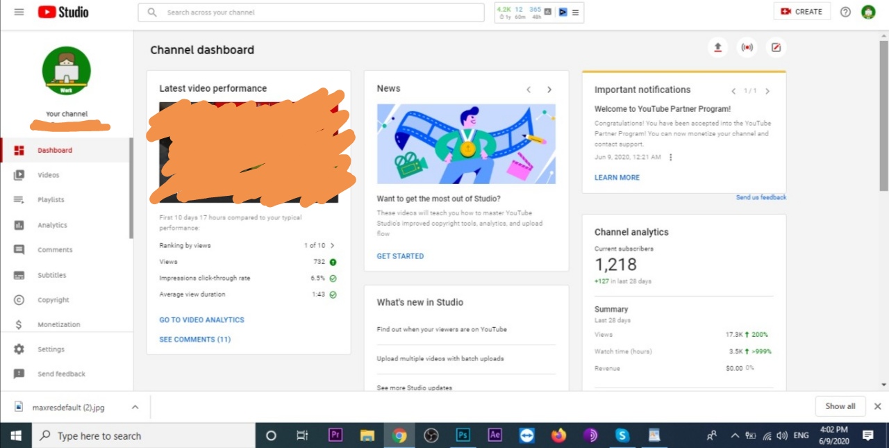889x448 pixels.
Task: Open Adobe Premiere Pro from the taskbar
Action: pyautogui.click(x=335, y=435)
